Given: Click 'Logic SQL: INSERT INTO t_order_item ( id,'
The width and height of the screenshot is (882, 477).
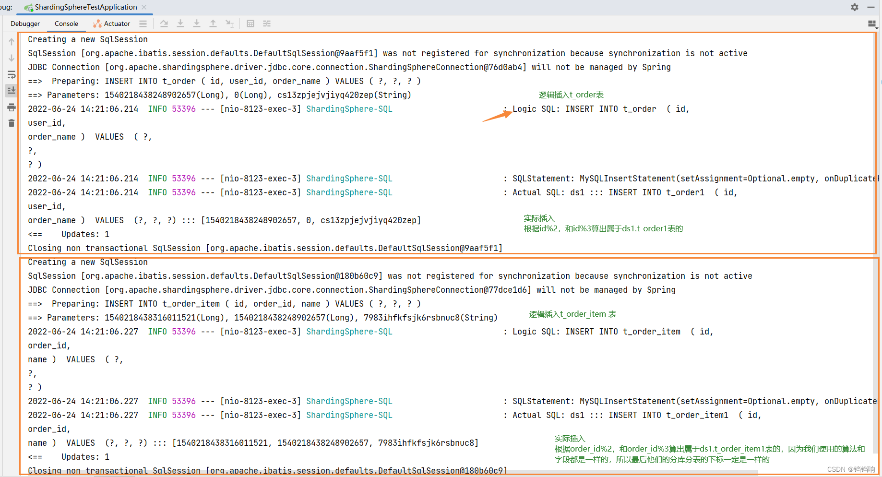Looking at the screenshot, I should click(613, 332).
